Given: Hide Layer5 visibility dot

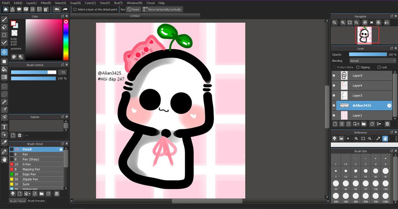Looking at the screenshot, I should pos(334,76).
